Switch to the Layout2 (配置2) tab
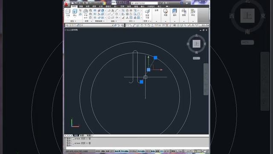 tap(89, 136)
